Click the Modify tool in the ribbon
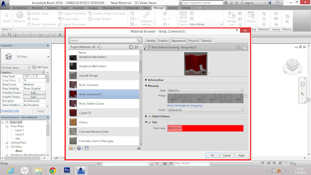 click(6, 17)
